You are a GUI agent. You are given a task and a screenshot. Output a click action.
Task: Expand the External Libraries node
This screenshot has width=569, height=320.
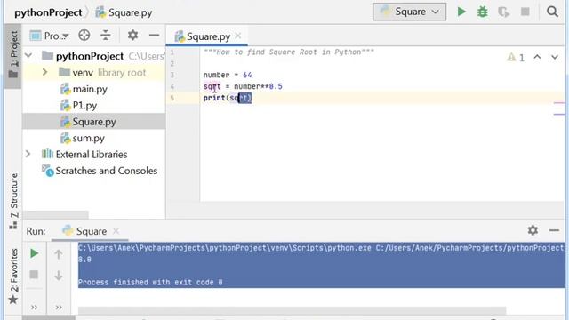[x=28, y=154]
